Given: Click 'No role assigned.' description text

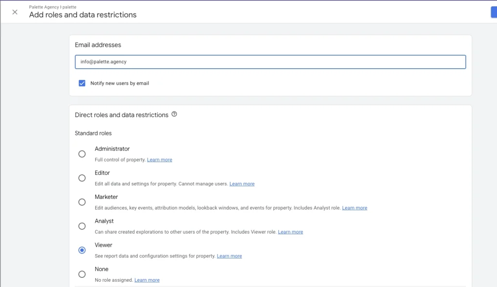Looking at the screenshot, I should tap(114, 280).
